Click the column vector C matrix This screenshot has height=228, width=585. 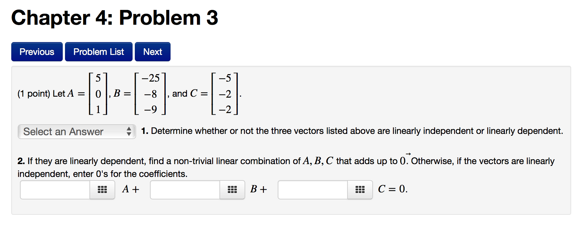225,94
